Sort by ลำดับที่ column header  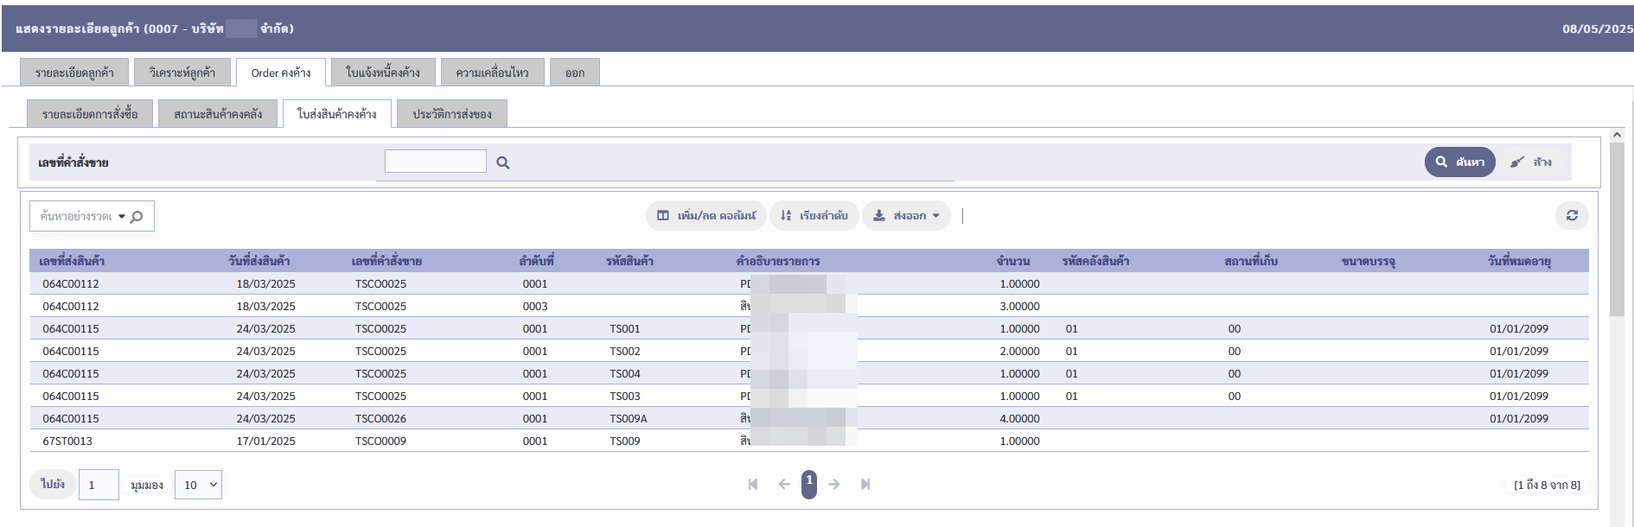(x=536, y=261)
